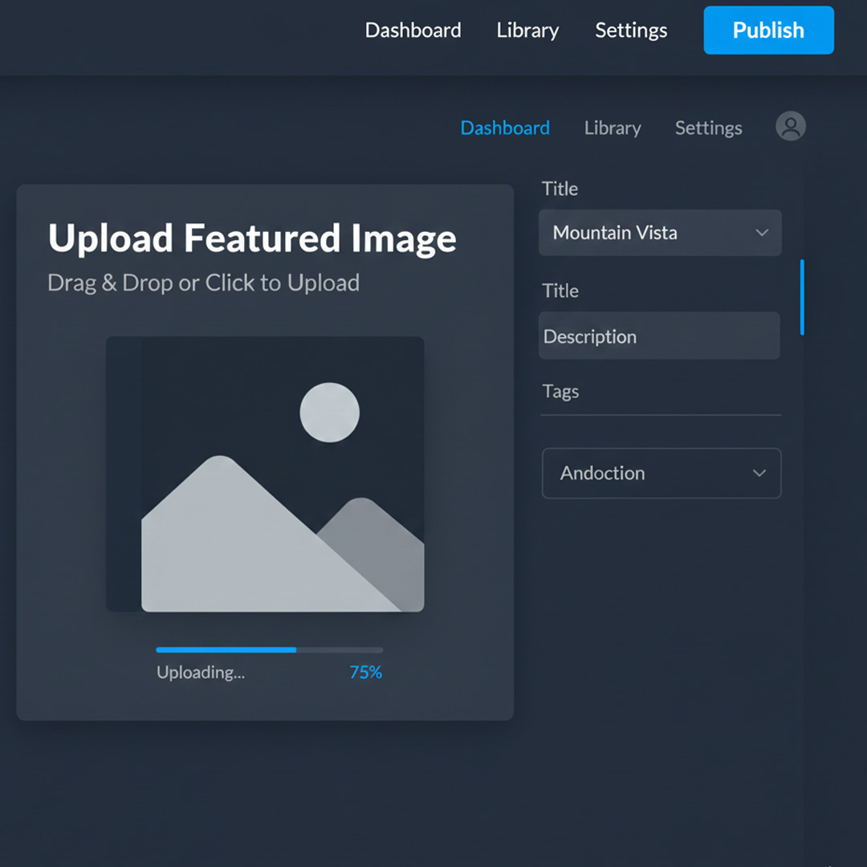Click the chevron arrow in Andoction field
867x867 pixels.
click(759, 474)
